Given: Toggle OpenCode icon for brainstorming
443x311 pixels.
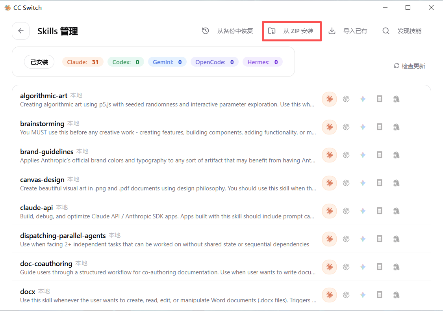Looking at the screenshot, I should pyautogui.click(x=380, y=127).
